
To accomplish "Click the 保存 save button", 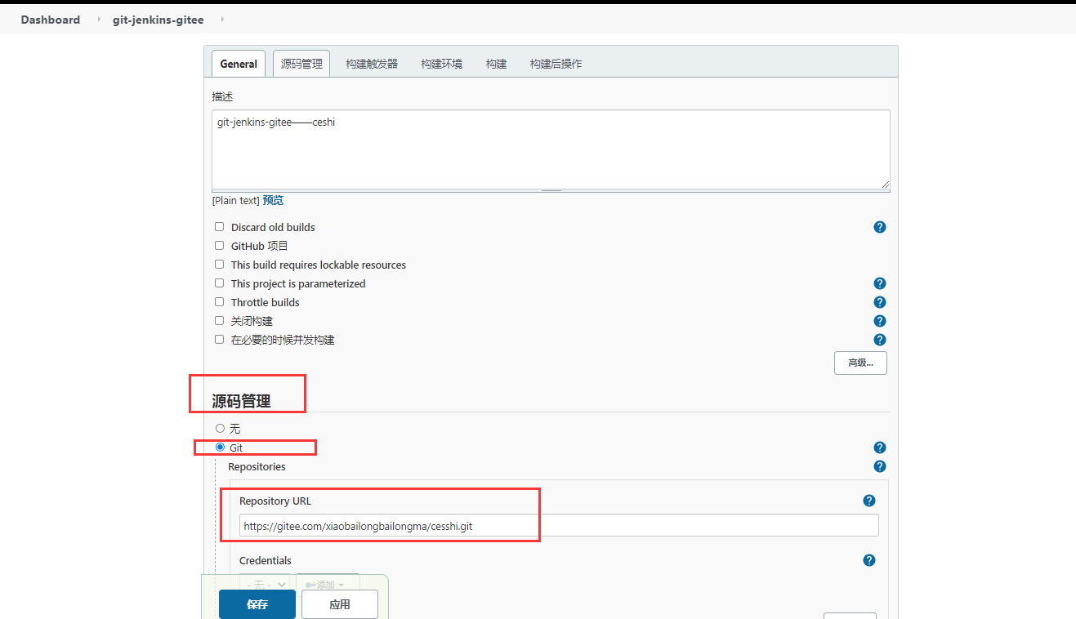I will (257, 604).
